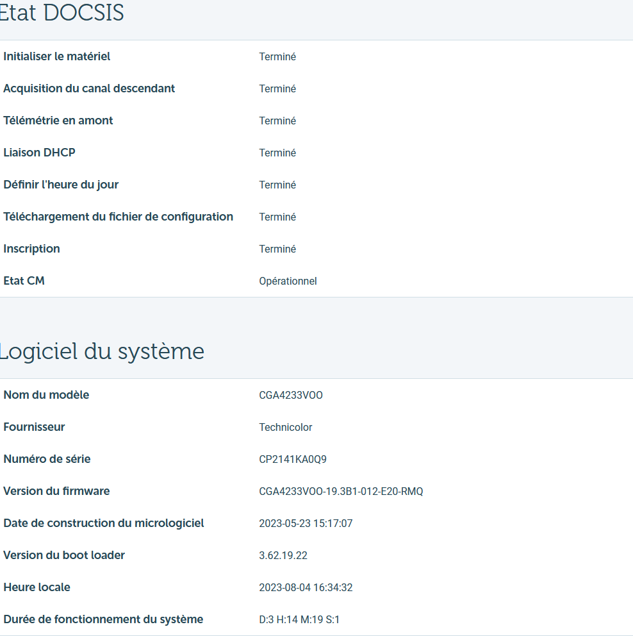
Task: Click the 'Logiciel du système' section heading
Action: coord(102,351)
